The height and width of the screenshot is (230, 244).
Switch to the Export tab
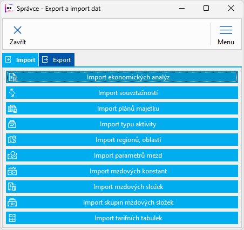pyautogui.click(x=57, y=60)
